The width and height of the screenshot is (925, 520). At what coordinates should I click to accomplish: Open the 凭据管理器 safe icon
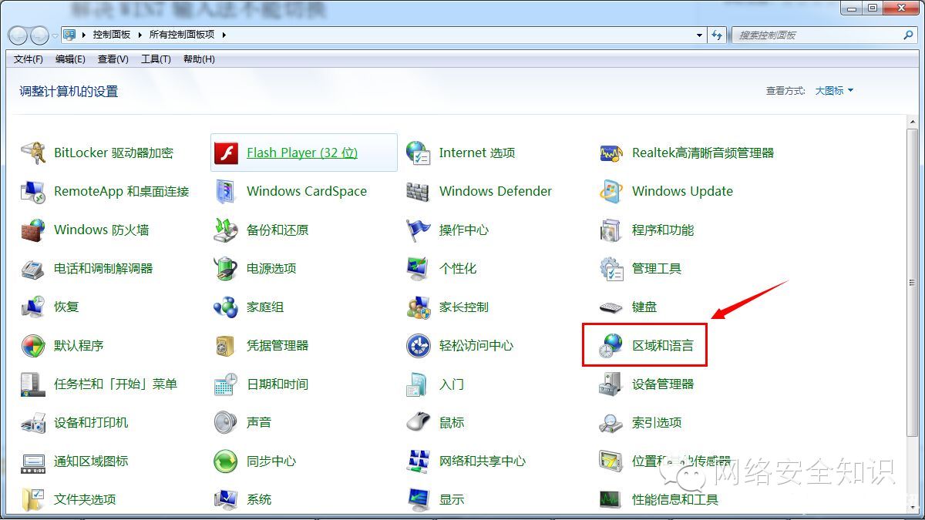(x=226, y=345)
